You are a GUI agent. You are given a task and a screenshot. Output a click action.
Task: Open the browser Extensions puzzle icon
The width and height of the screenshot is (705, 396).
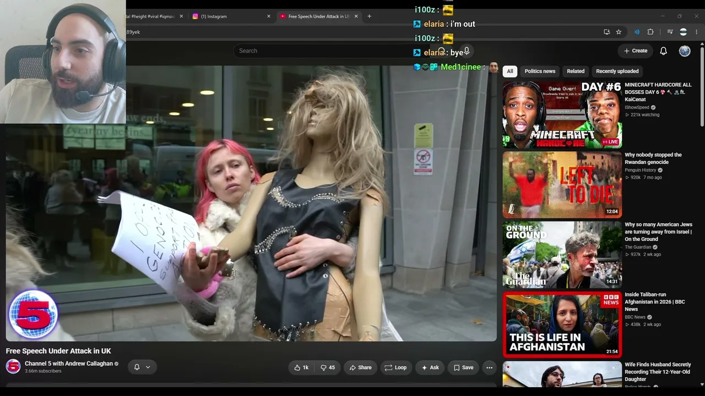650,32
